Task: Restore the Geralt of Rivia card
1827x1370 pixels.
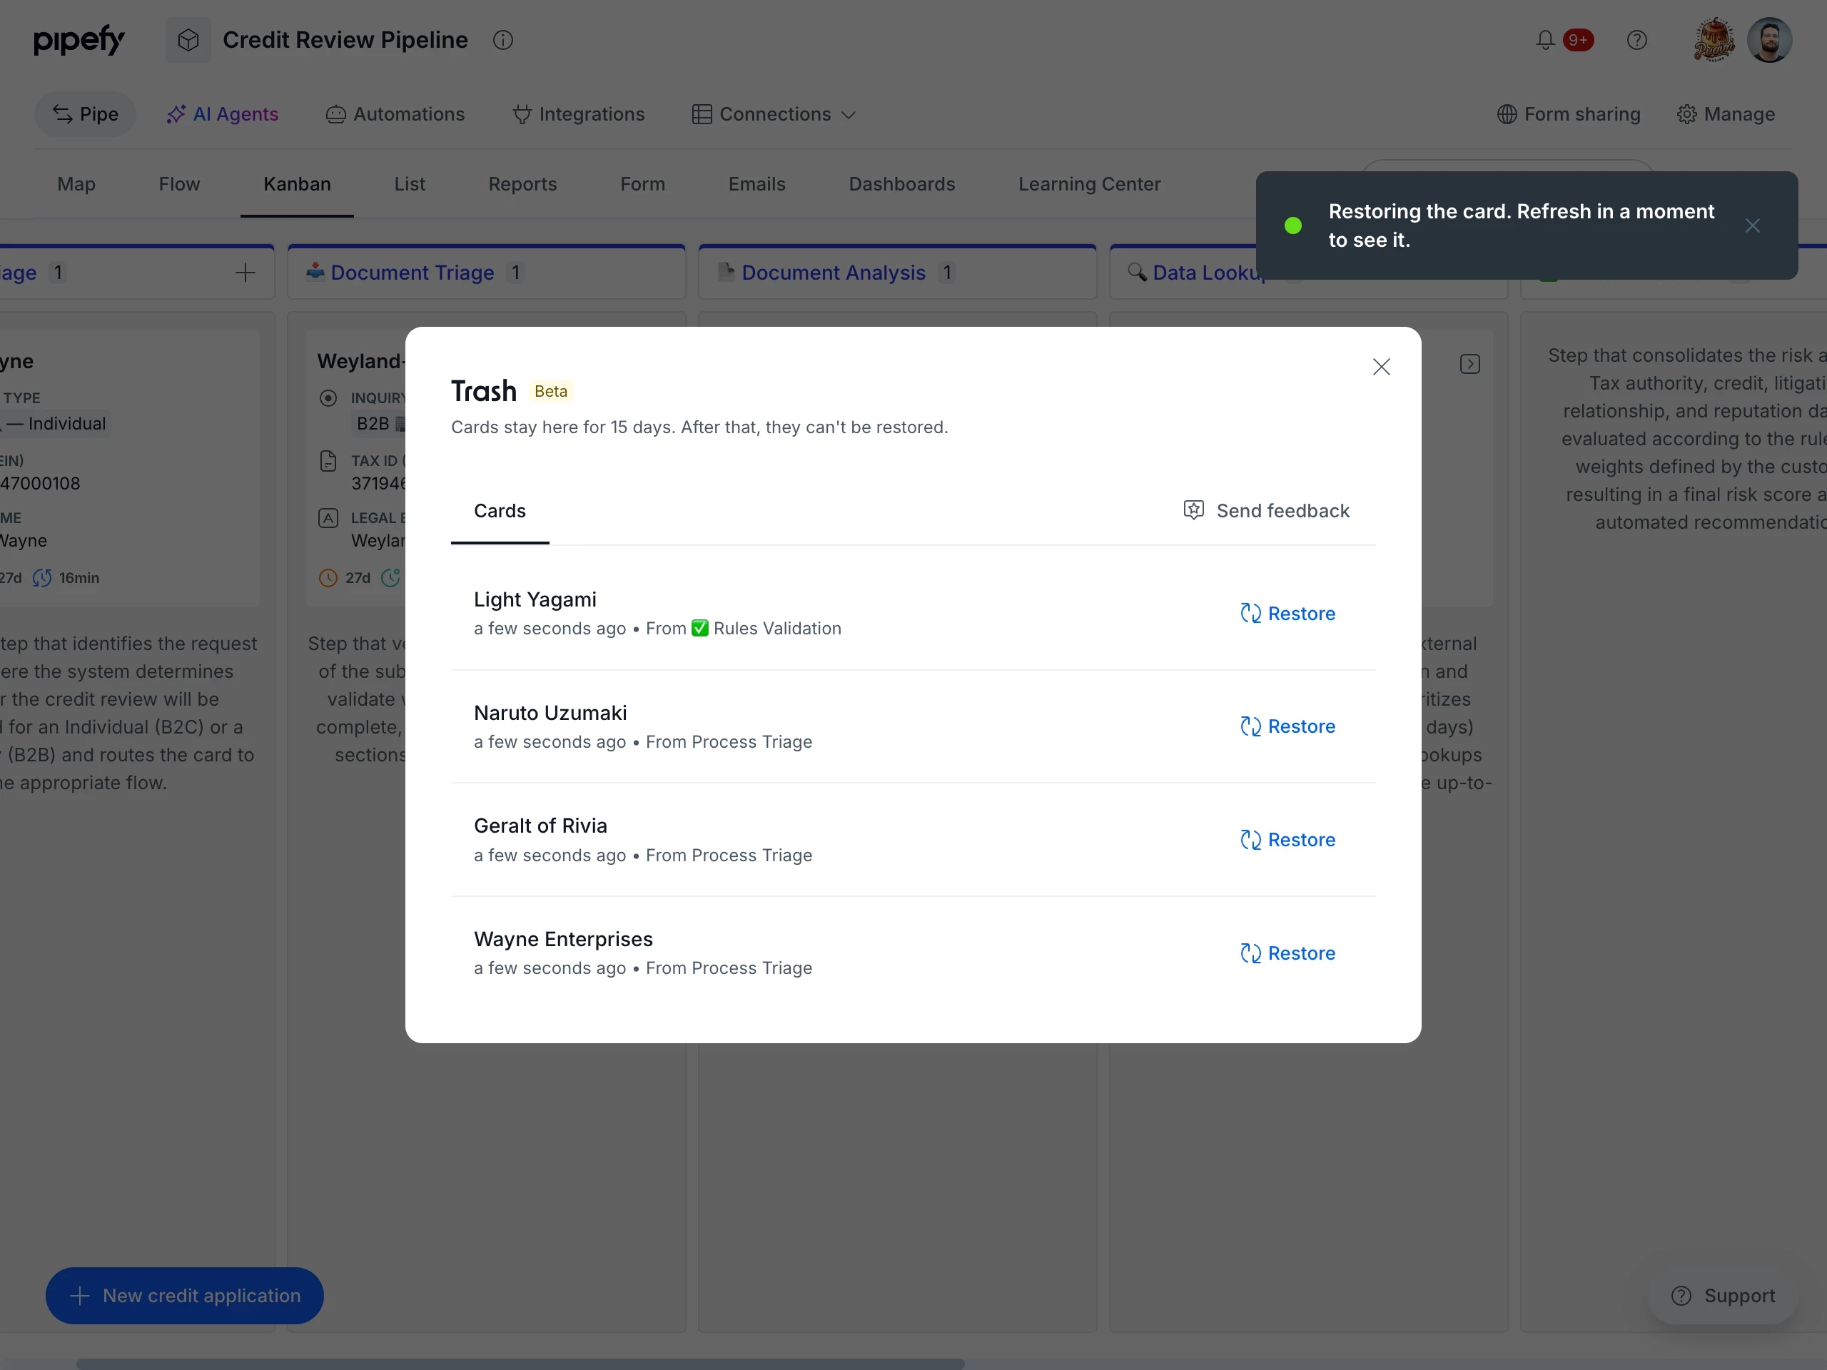Action: 1287,840
